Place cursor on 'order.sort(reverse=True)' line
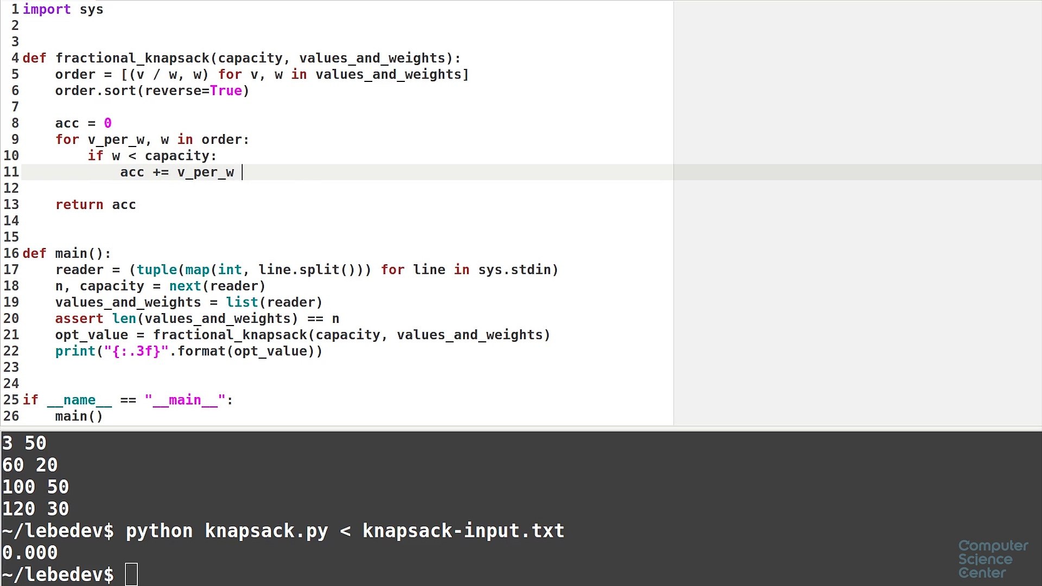 pos(152,91)
